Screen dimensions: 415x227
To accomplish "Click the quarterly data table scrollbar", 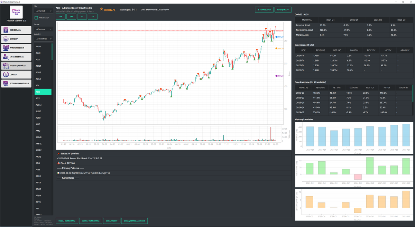I will tap(413, 93).
